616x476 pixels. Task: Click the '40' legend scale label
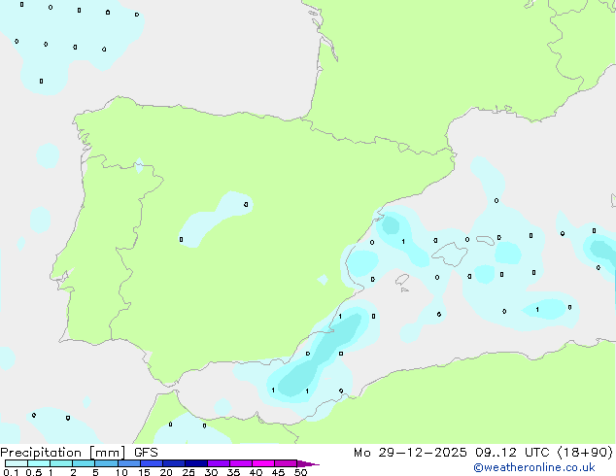coord(256,472)
